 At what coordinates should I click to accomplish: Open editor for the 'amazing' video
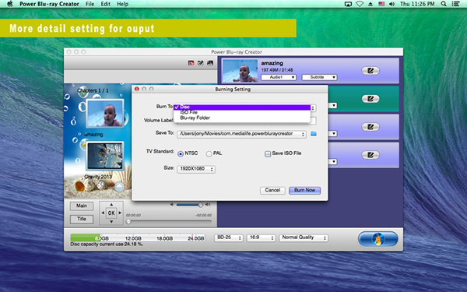tap(370, 71)
